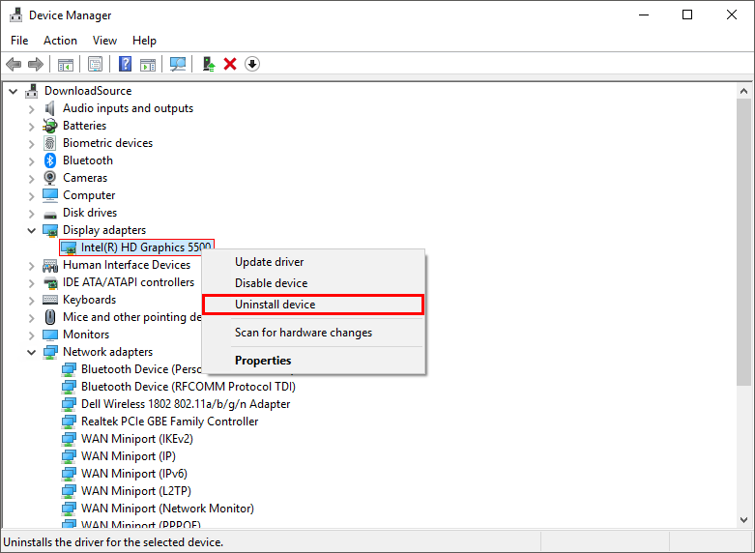Click the update driver toolbar icon

click(209, 64)
